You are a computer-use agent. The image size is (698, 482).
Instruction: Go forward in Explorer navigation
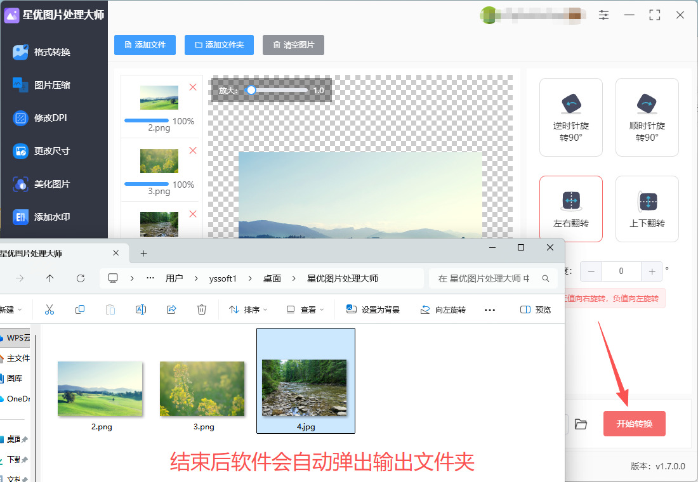20,278
